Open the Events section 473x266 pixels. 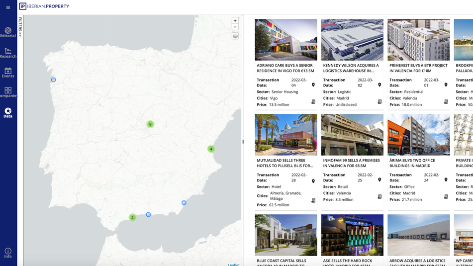point(8,73)
